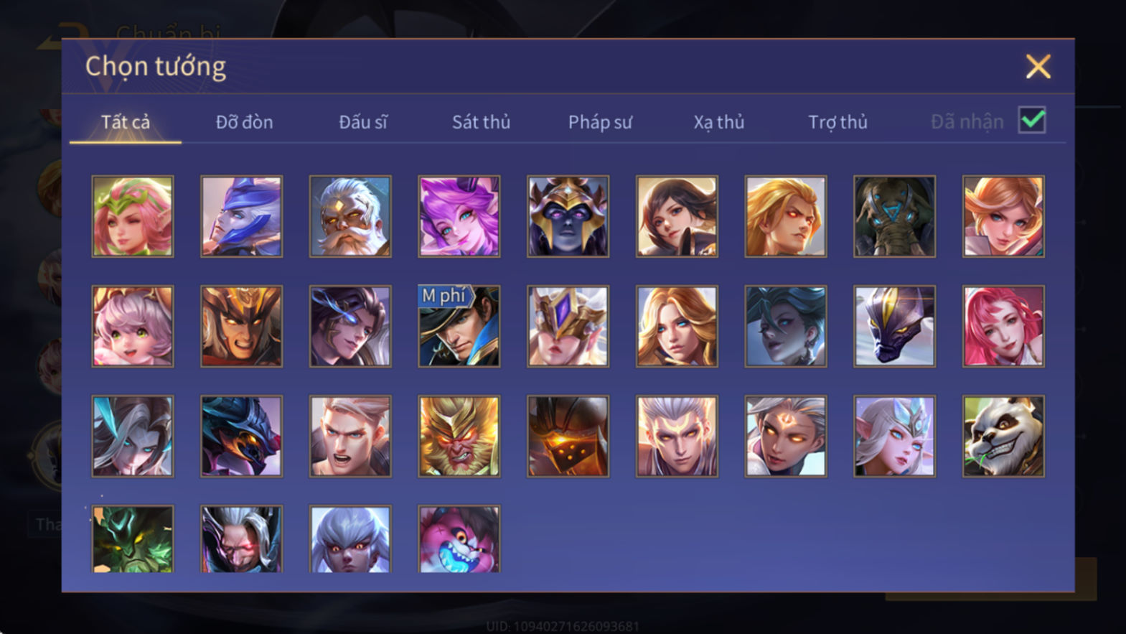The width and height of the screenshot is (1126, 634).
Task: Select the elephant-masked hero portrait
Action: coord(894,216)
